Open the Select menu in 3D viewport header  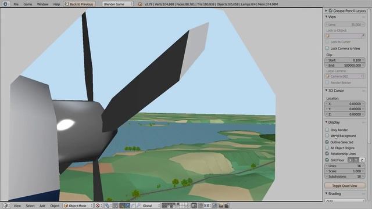(30, 206)
